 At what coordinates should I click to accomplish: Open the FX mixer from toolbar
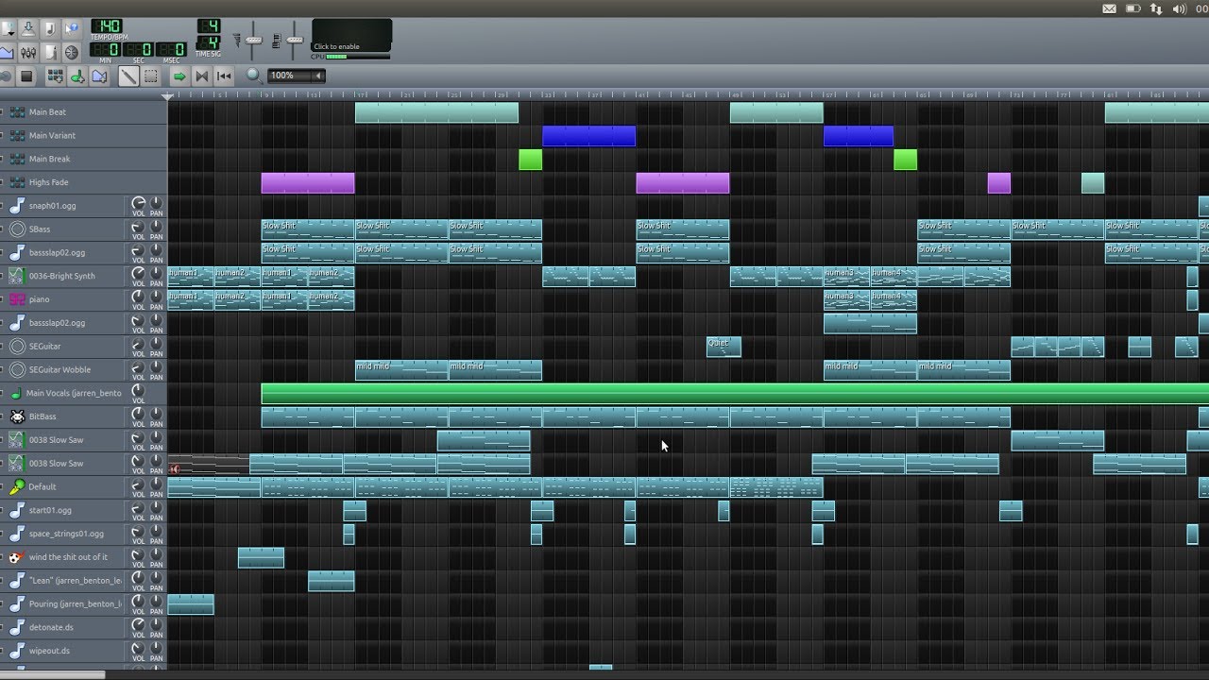[28, 52]
